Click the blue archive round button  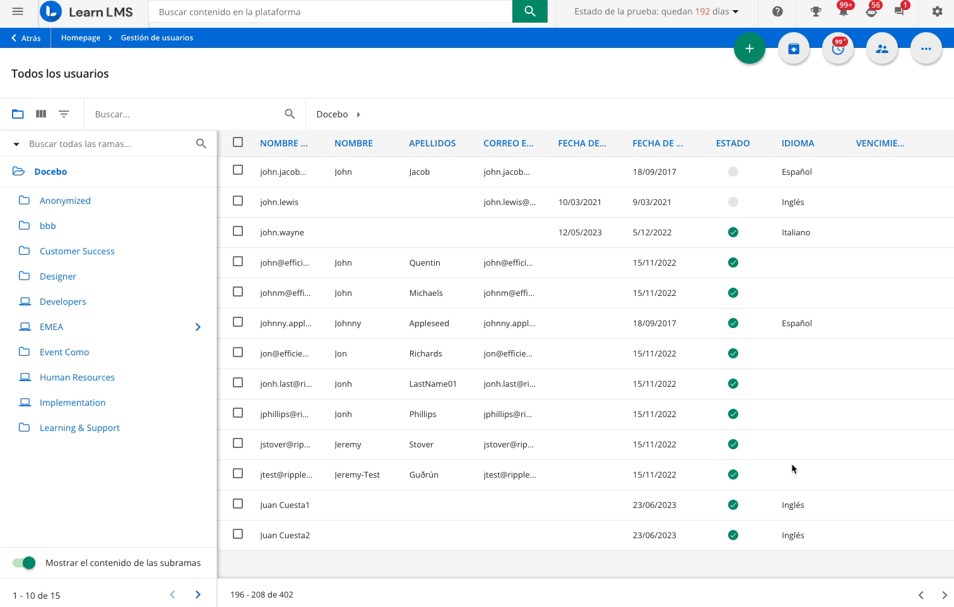794,49
